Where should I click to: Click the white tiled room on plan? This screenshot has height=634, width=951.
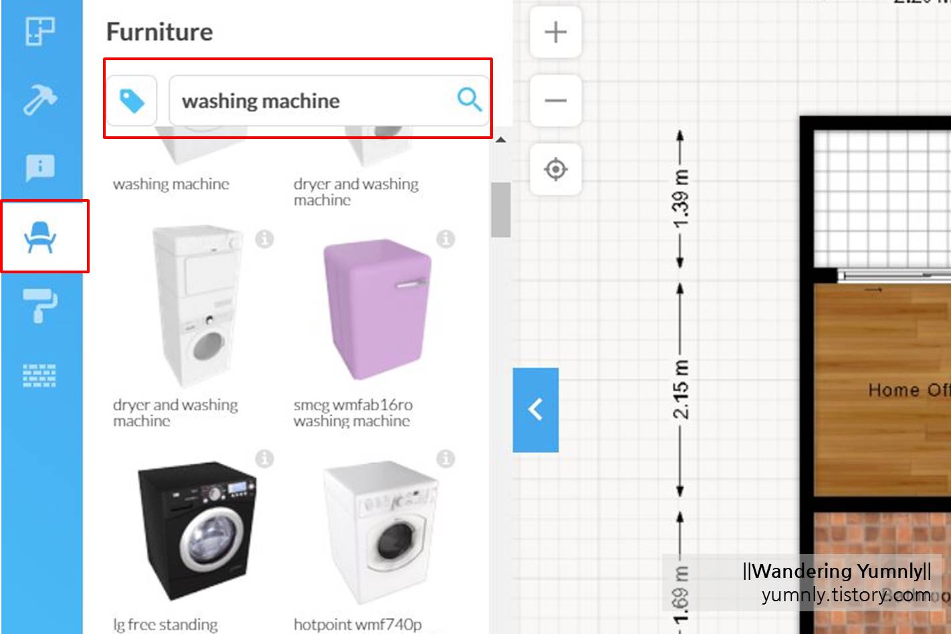pyautogui.click(x=883, y=198)
